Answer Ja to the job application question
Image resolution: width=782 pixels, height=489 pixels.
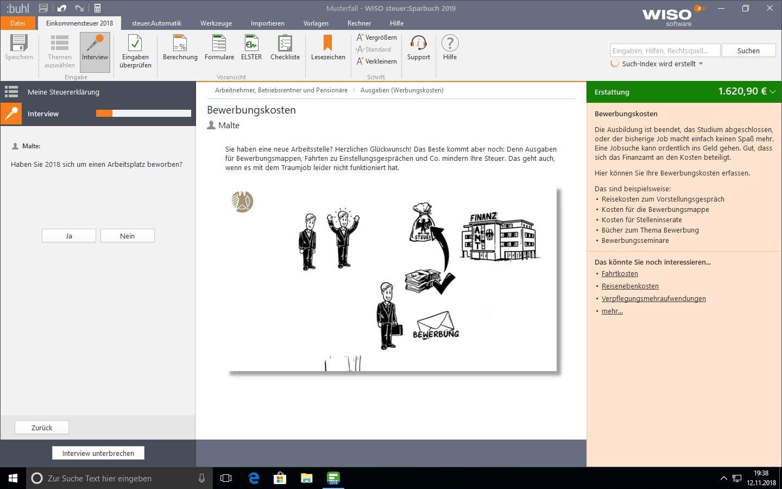[x=69, y=236]
